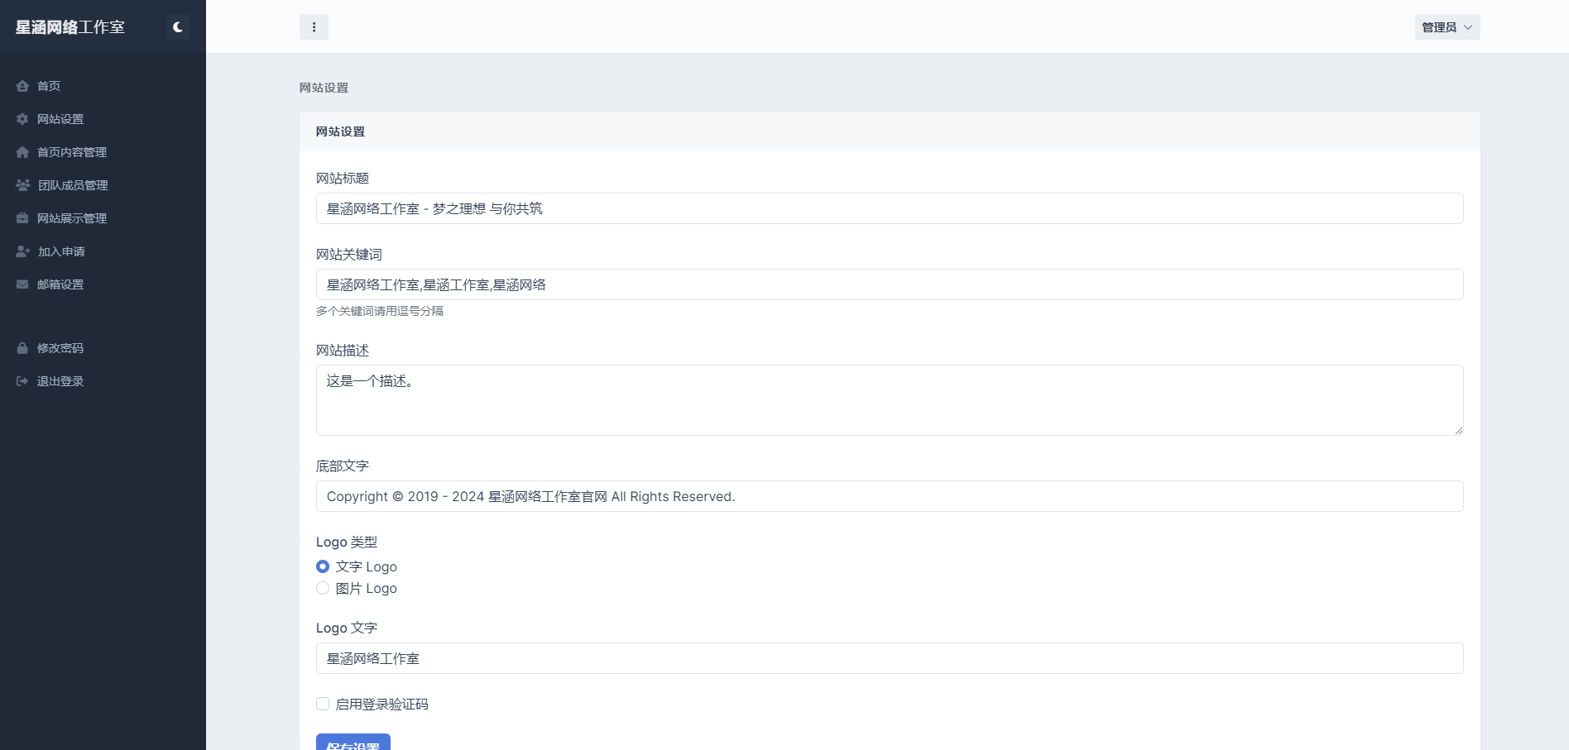Viewport: 1569px width, 750px height.
Task: Open the 管理员 user dropdown
Action: pos(1447,27)
